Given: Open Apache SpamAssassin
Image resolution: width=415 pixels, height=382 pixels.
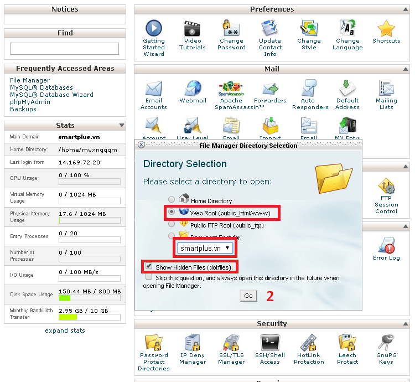Looking at the screenshot, I should pyautogui.click(x=231, y=89).
